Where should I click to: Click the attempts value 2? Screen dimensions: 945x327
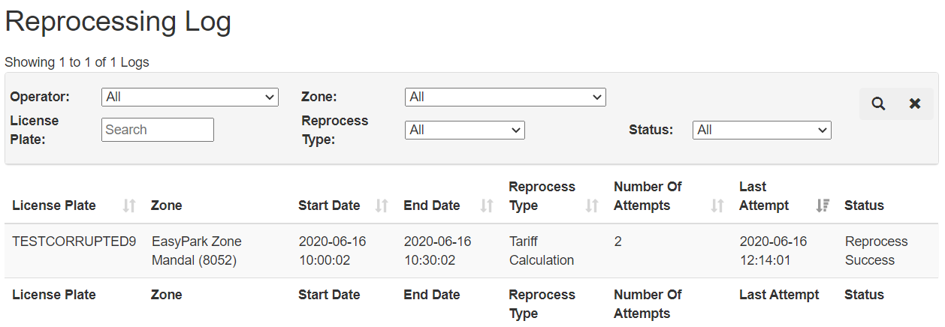click(618, 241)
